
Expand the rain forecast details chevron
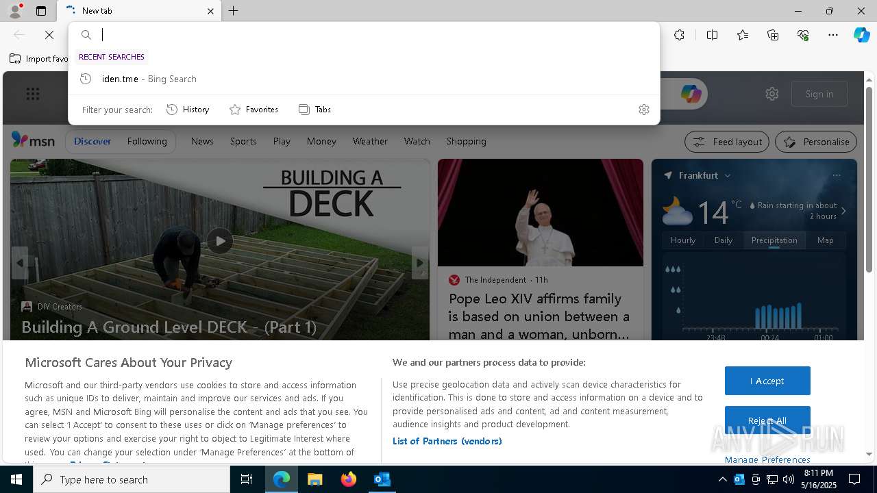pos(843,211)
